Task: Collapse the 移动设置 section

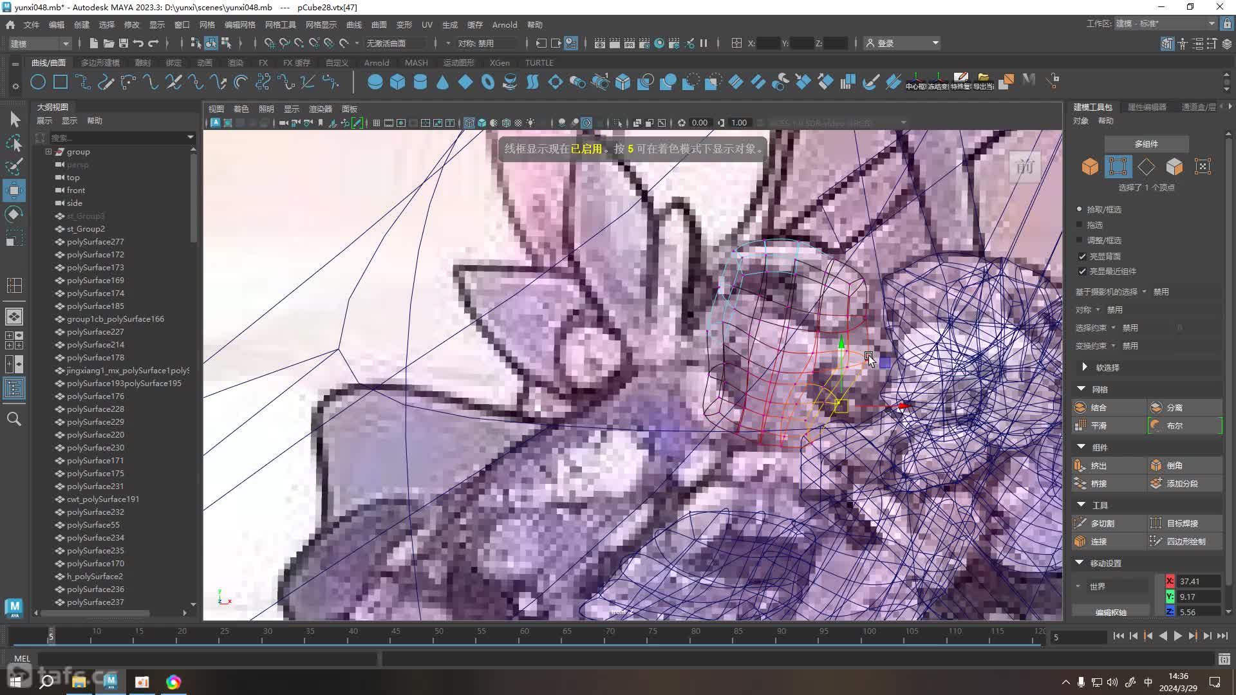Action: 1080,562
